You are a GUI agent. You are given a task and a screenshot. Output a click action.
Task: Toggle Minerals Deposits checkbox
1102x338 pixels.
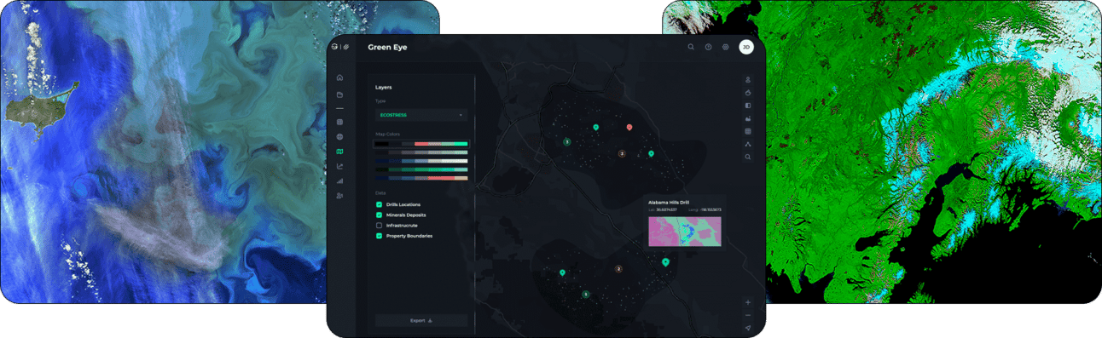coord(379,215)
